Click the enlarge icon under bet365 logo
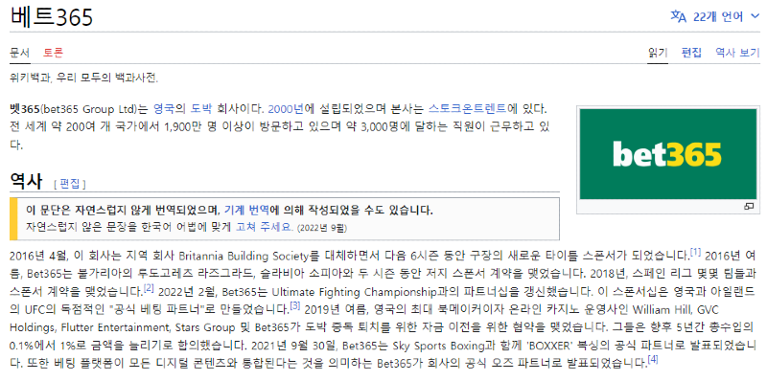 tap(749, 207)
